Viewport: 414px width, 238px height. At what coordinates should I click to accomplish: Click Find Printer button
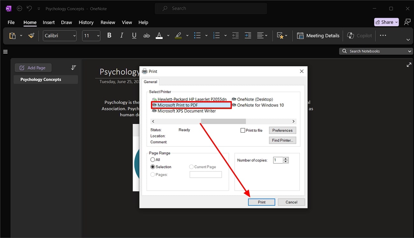pyautogui.click(x=282, y=140)
